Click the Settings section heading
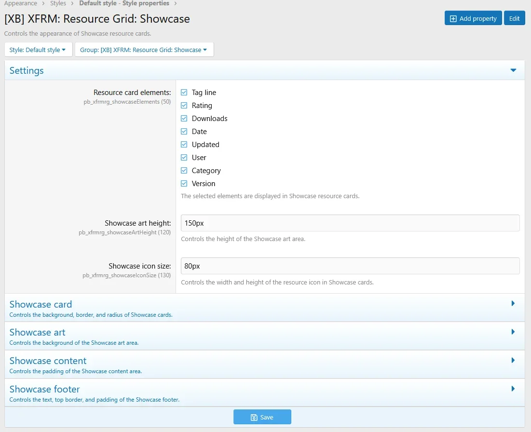This screenshot has height=432, width=531. click(x=27, y=70)
